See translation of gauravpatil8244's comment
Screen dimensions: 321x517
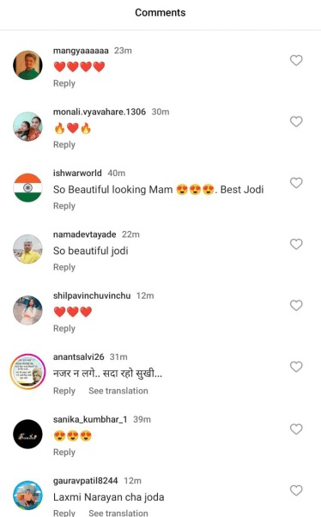tap(118, 513)
